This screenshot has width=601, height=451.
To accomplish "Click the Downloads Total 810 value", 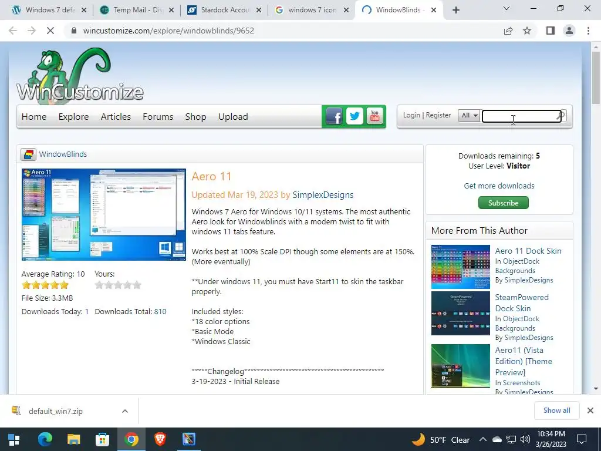I will pos(160,311).
